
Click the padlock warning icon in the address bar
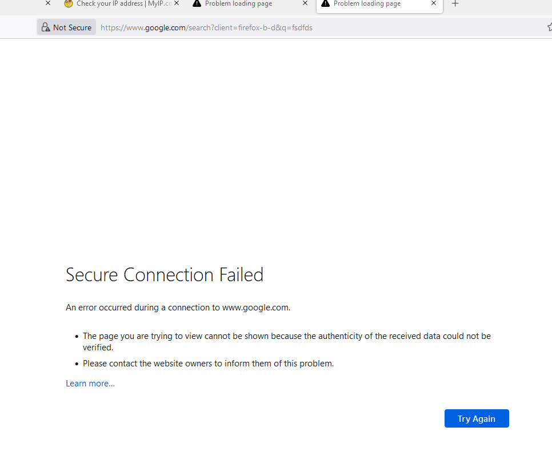46,27
